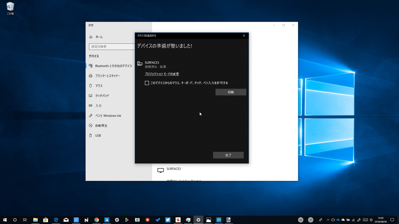Click the SURFACE3 monitor icon in Settings list
This screenshot has width=399, height=224.
tap(161, 170)
